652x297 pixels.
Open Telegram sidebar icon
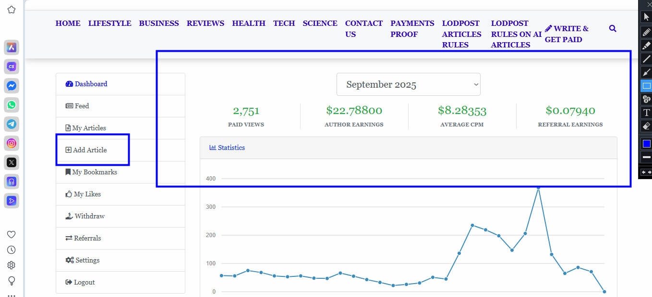click(12, 124)
